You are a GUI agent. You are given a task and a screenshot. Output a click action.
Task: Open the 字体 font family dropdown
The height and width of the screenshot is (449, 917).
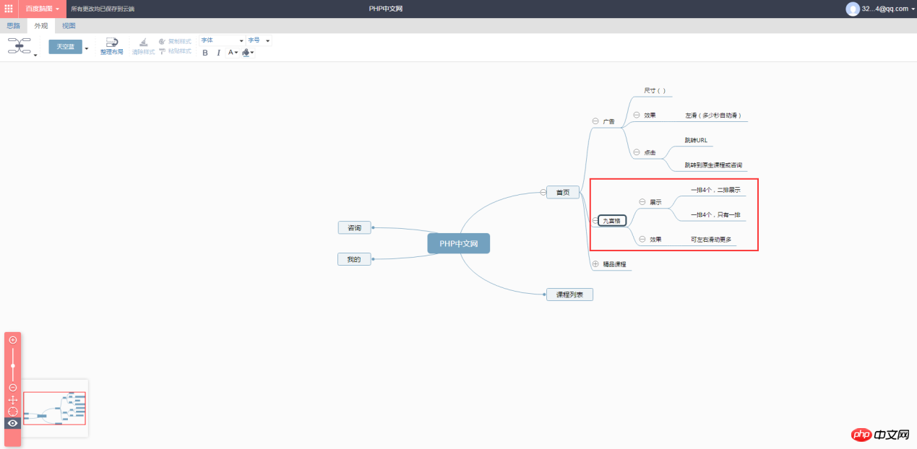tap(222, 40)
